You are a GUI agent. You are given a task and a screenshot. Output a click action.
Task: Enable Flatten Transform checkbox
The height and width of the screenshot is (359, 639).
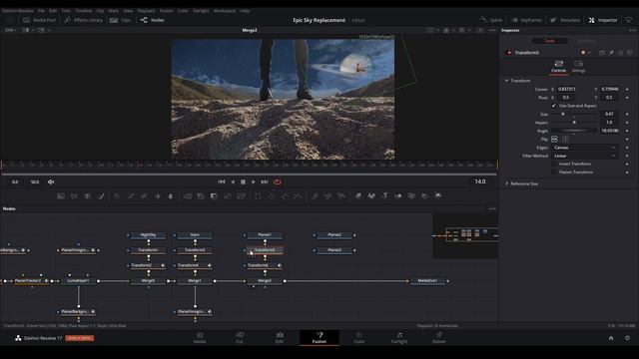coord(554,173)
